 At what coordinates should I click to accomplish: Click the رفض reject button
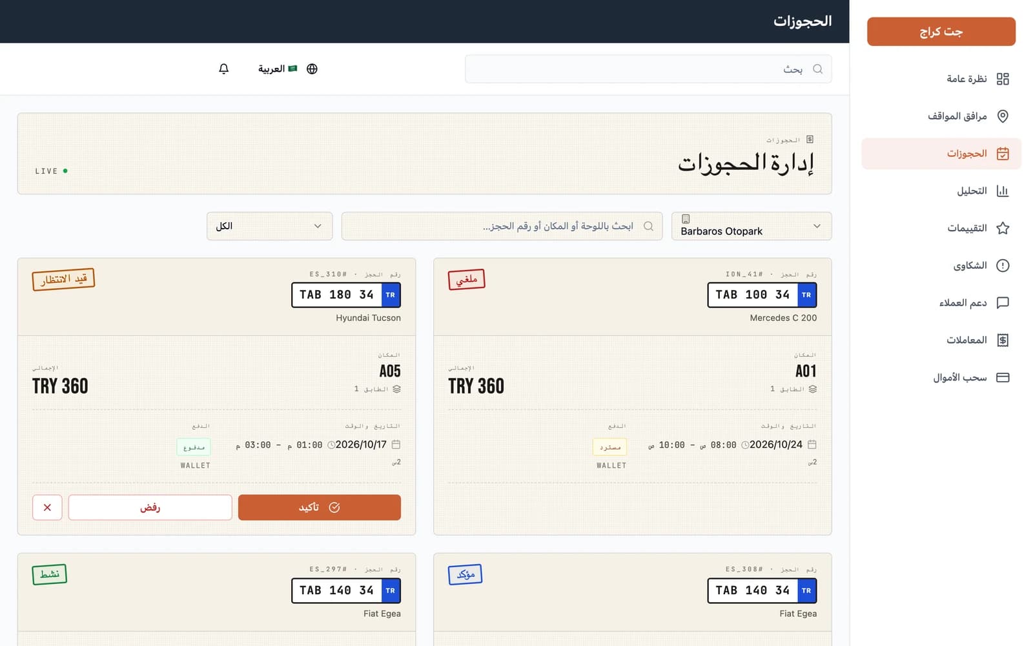click(x=150, y=508)
